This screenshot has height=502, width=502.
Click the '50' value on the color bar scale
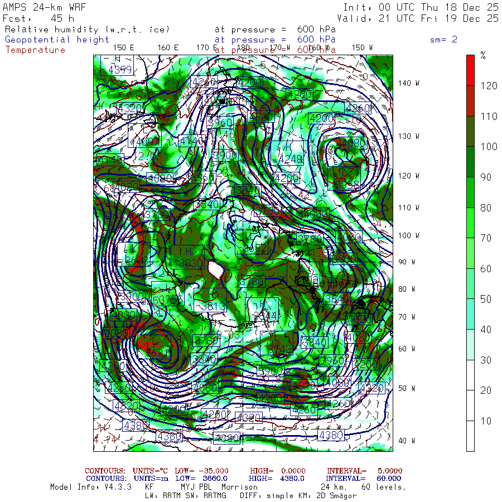(x=486, y=299)
